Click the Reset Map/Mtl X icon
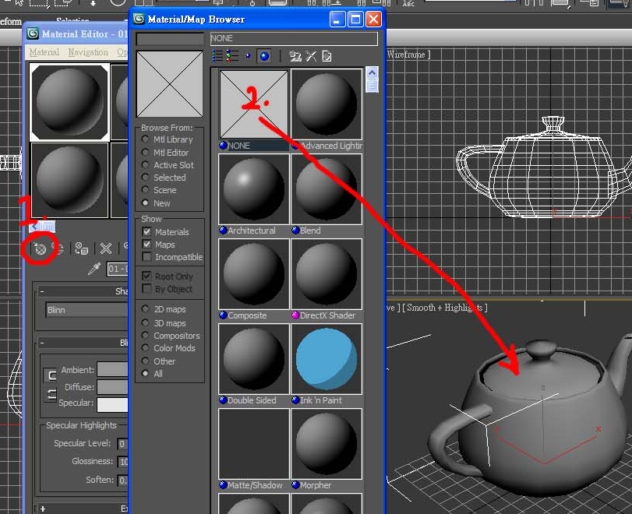 [106, 248]
